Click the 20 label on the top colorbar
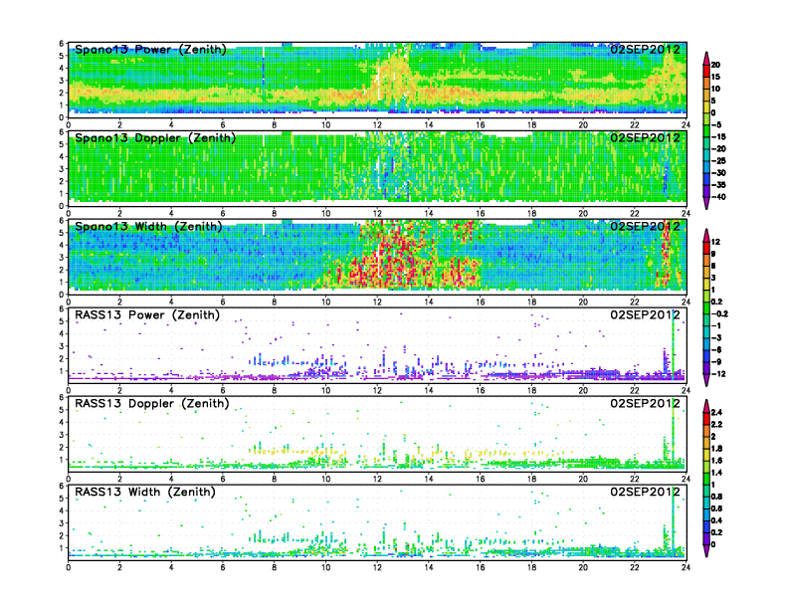Viewport: 788px width, 609px height. [715, 65]
